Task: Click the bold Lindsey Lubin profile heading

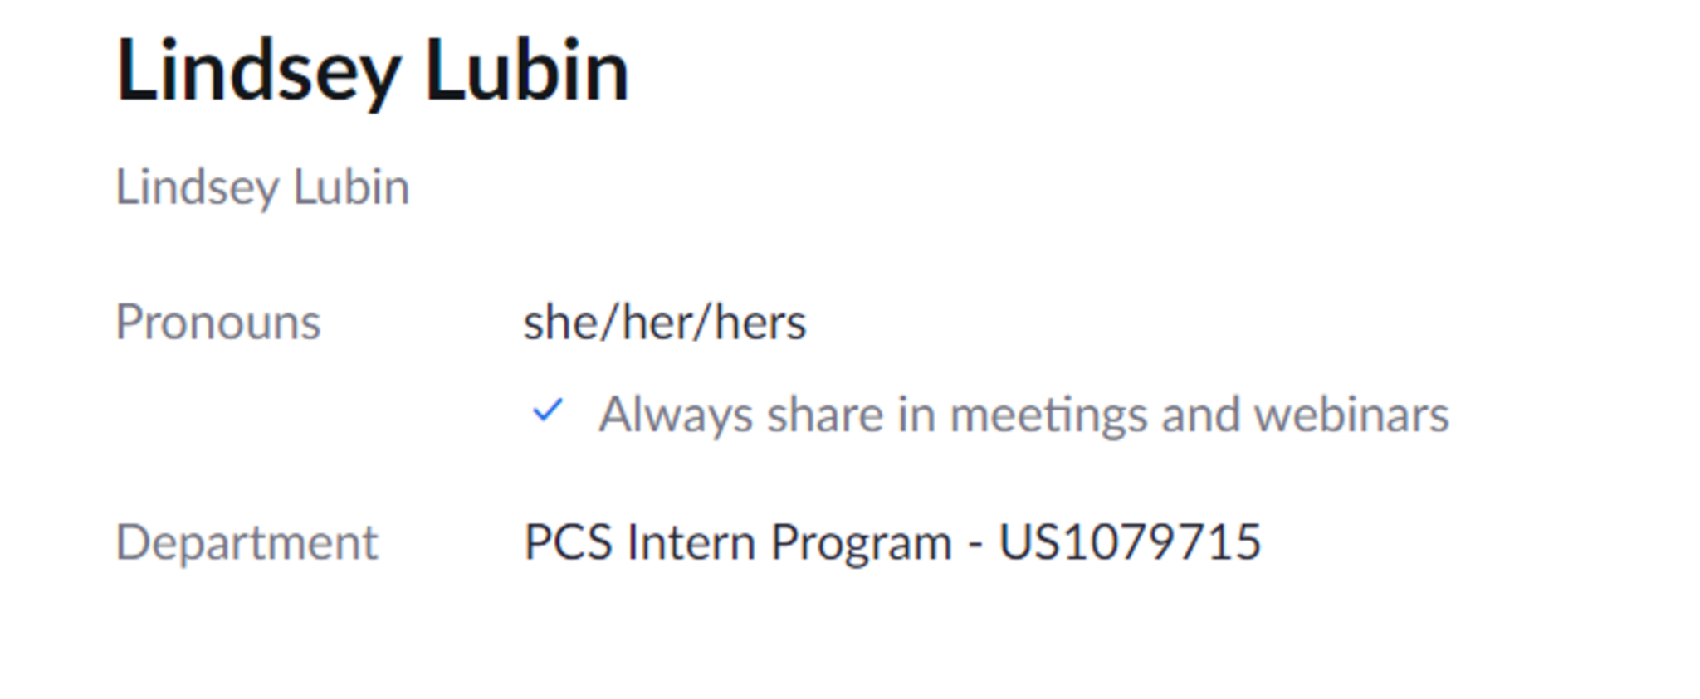Action: [x=372, y=72]
